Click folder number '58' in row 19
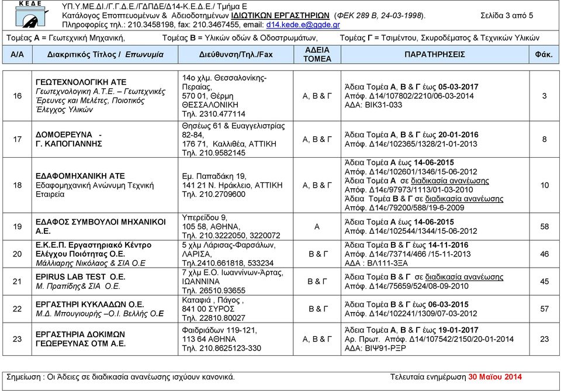The width and height of the screenshot is (561, 391). coord(544,227)
